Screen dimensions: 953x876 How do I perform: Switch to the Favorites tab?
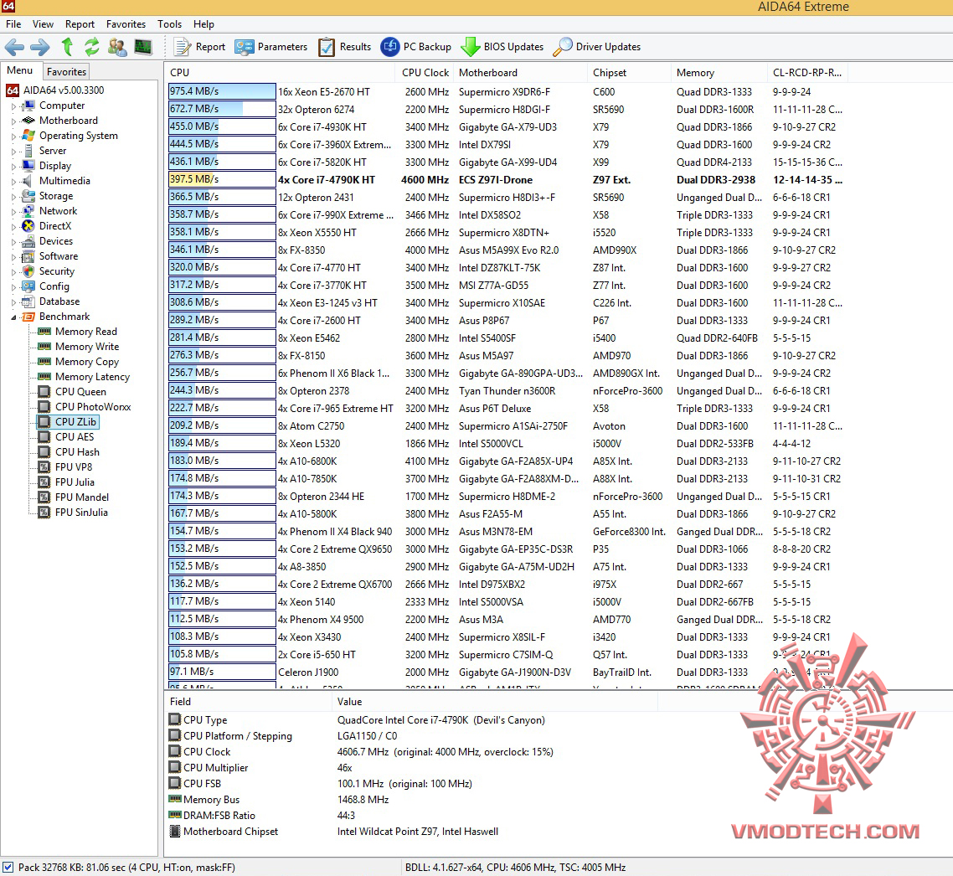66,72
